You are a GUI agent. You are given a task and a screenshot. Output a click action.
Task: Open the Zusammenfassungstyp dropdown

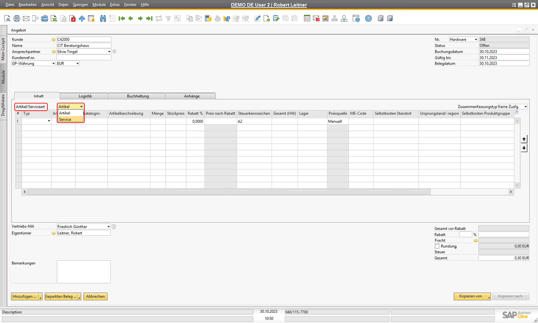coord(525,107)
